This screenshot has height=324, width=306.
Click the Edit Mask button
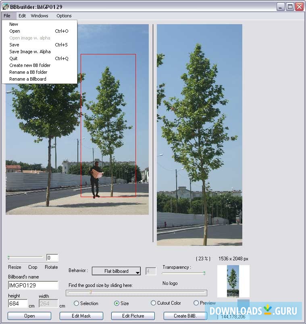point(81,316)
